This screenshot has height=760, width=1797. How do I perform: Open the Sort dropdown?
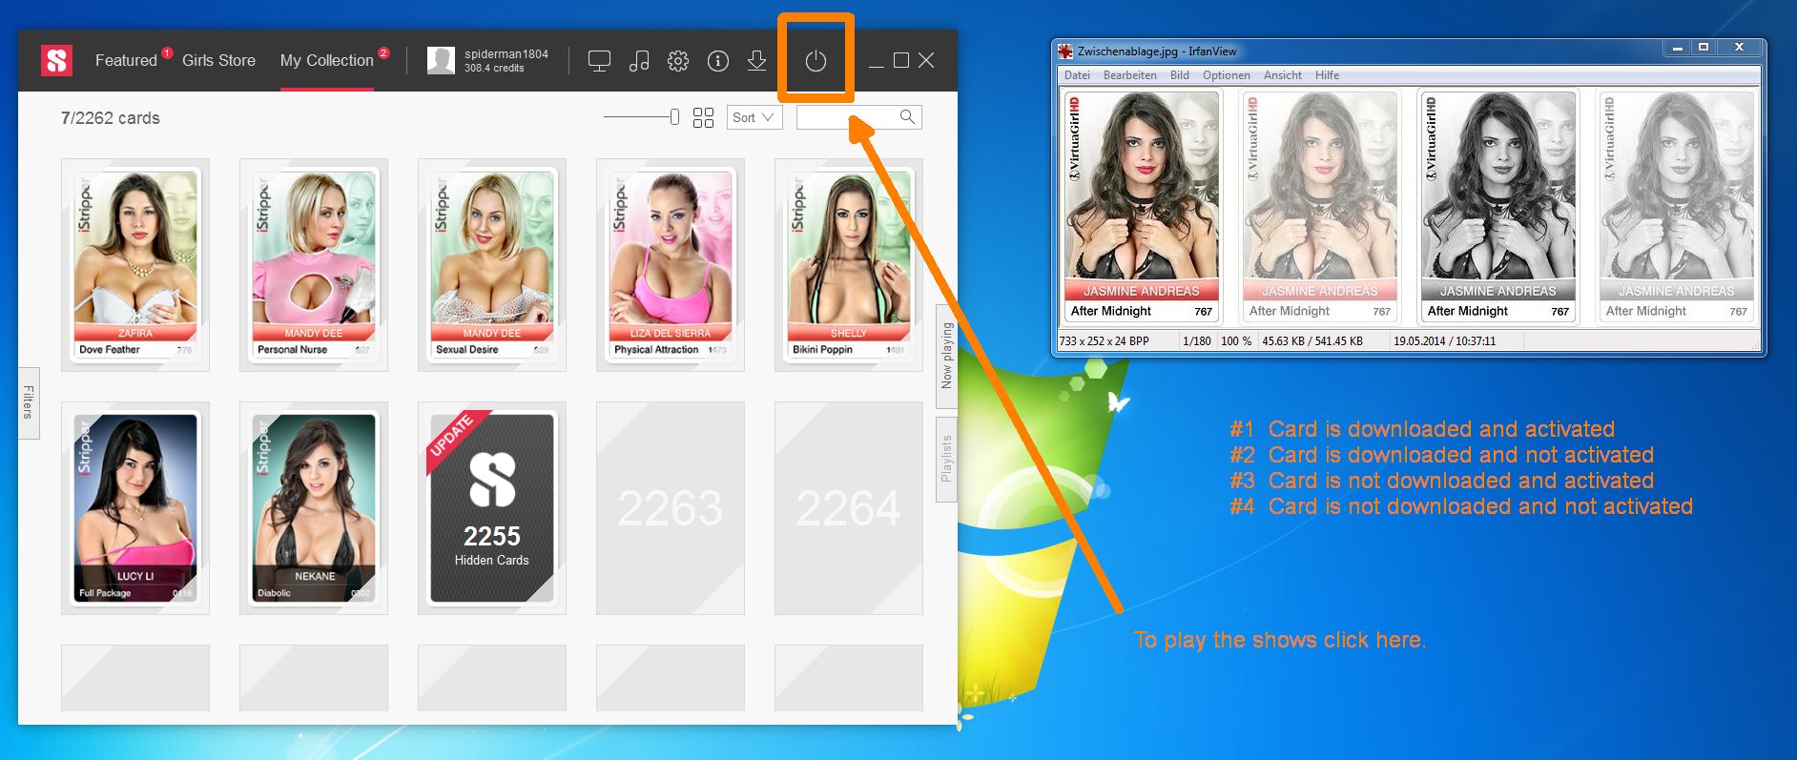pos(754,117)
